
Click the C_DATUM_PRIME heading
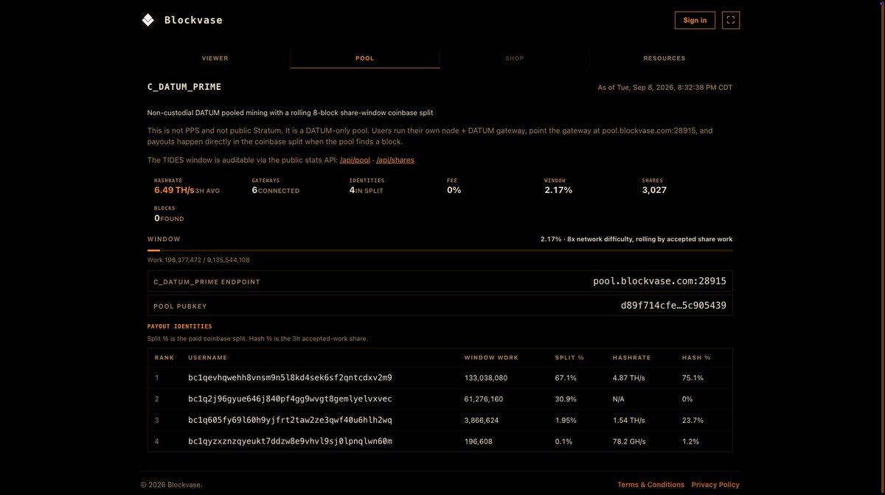click(184, 87)
